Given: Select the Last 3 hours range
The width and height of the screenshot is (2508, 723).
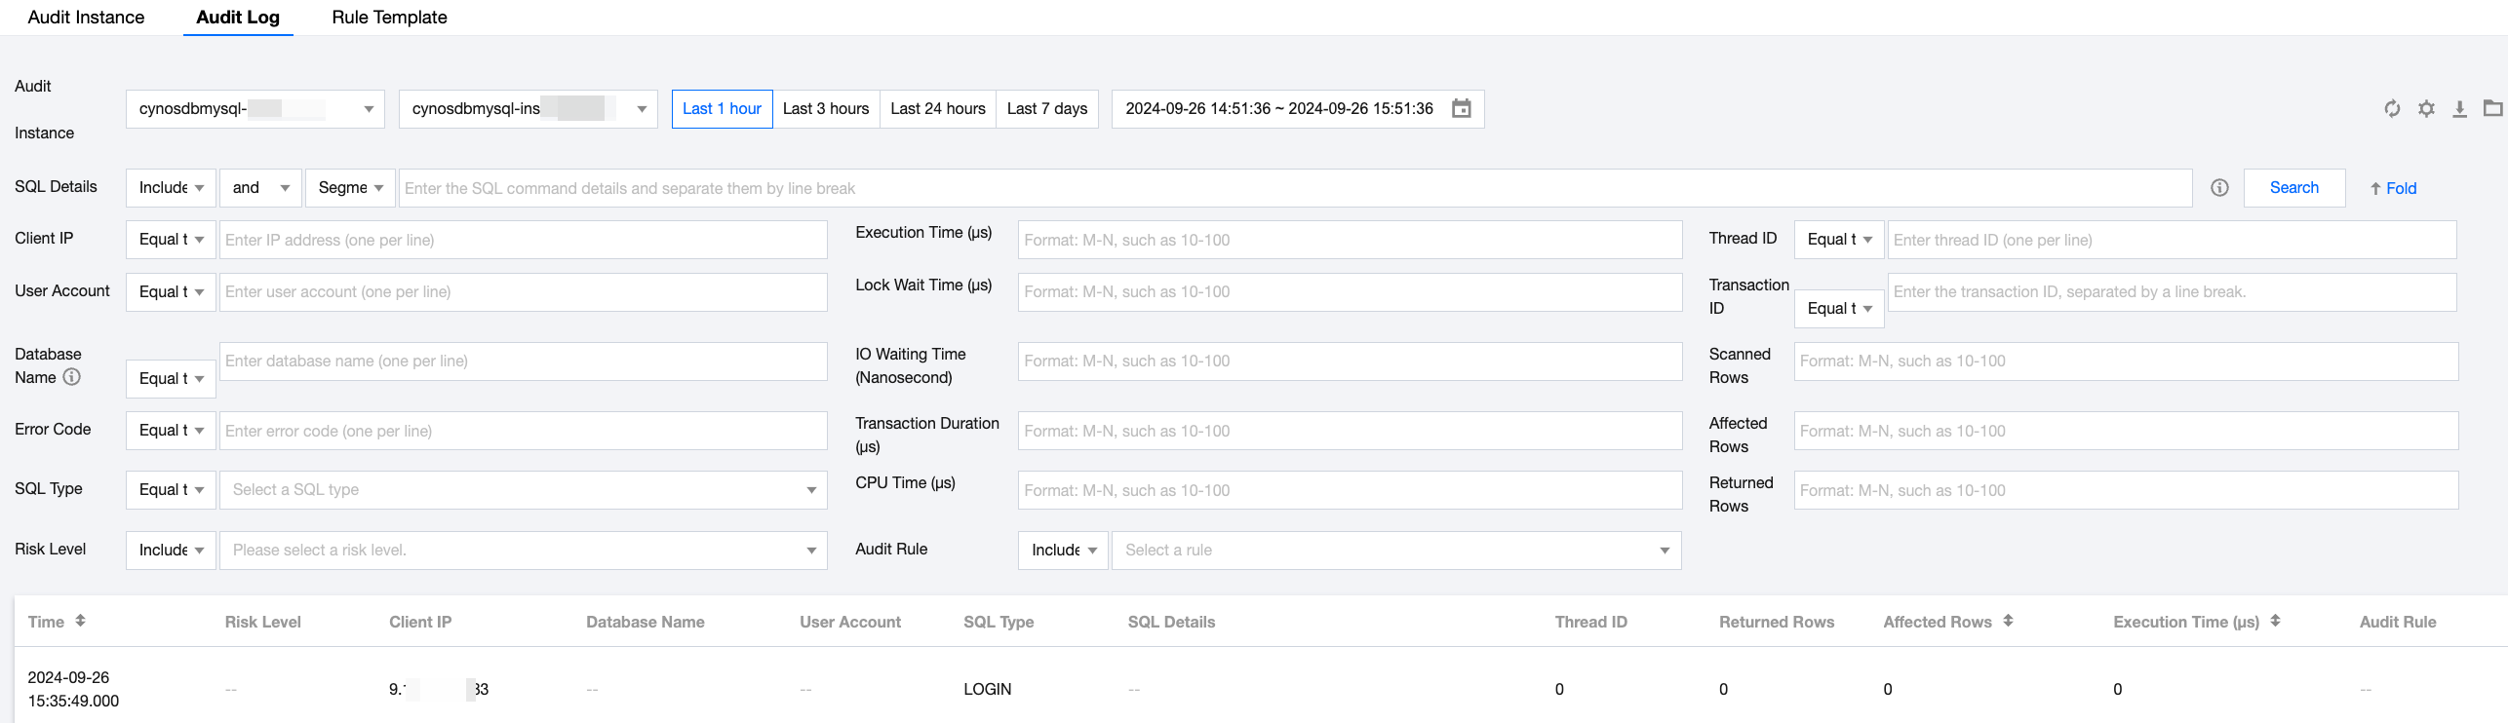Looking at the screenshot, I should click(825, 109).
